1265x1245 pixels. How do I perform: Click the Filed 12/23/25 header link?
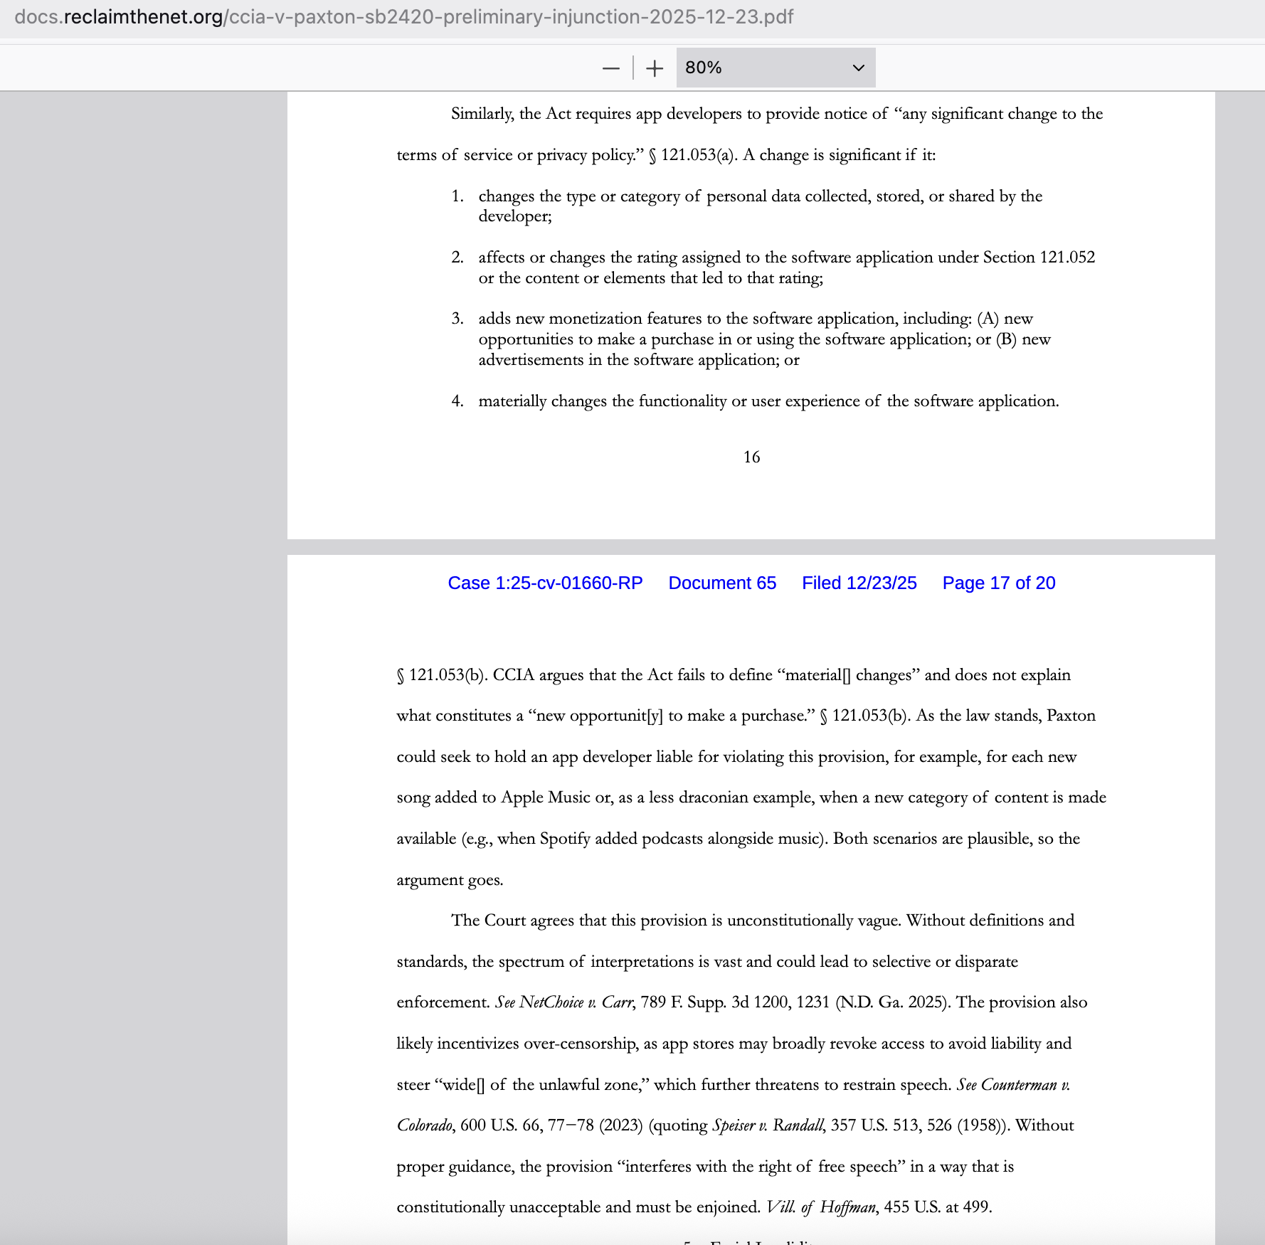[x=859, y=583]
